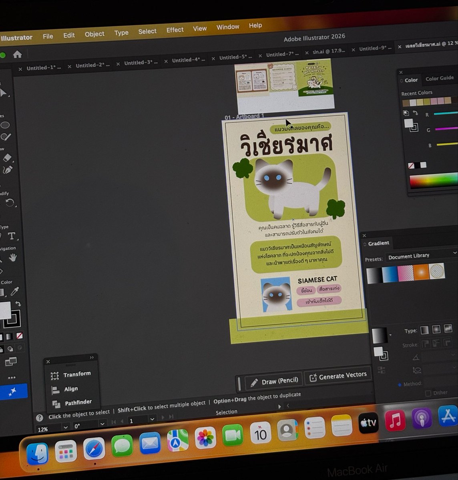458x480 pixels.
Task: Open the Edit Toolbar three-dots menu
Action: 12,377
